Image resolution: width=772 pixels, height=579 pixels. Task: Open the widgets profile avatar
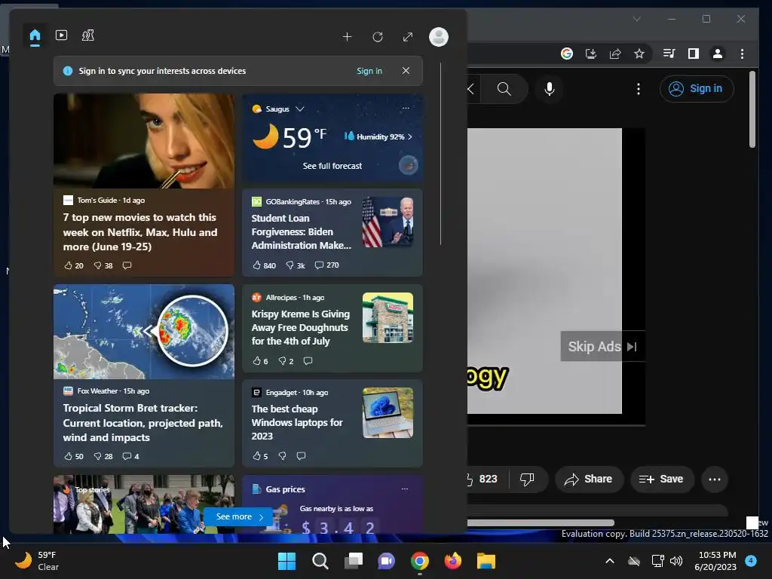(x=439, y=37)
